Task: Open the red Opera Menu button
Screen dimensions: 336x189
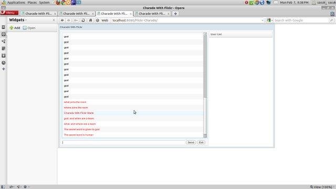Action: pos(9,13)
